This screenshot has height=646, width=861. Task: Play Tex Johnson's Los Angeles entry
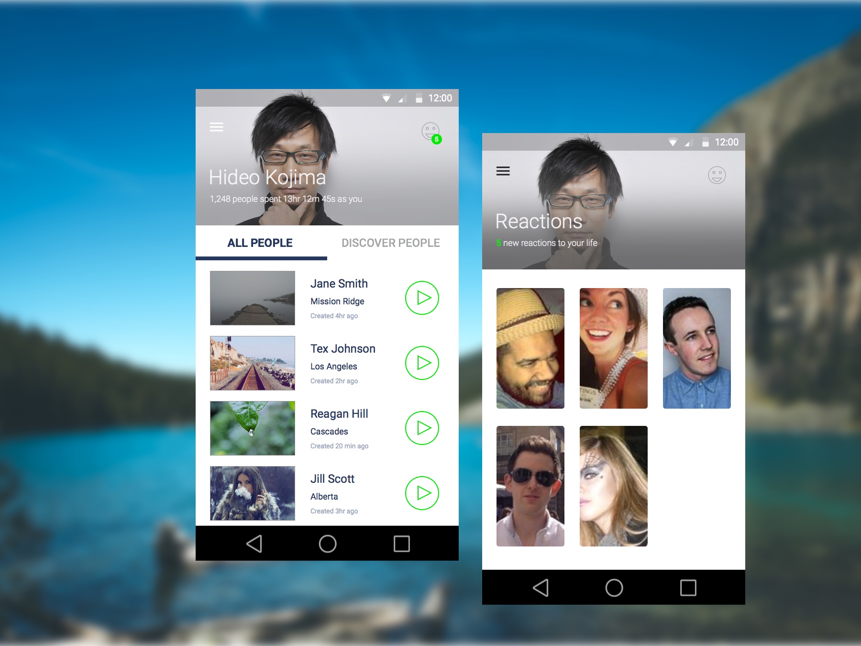[x=421, y=363]
